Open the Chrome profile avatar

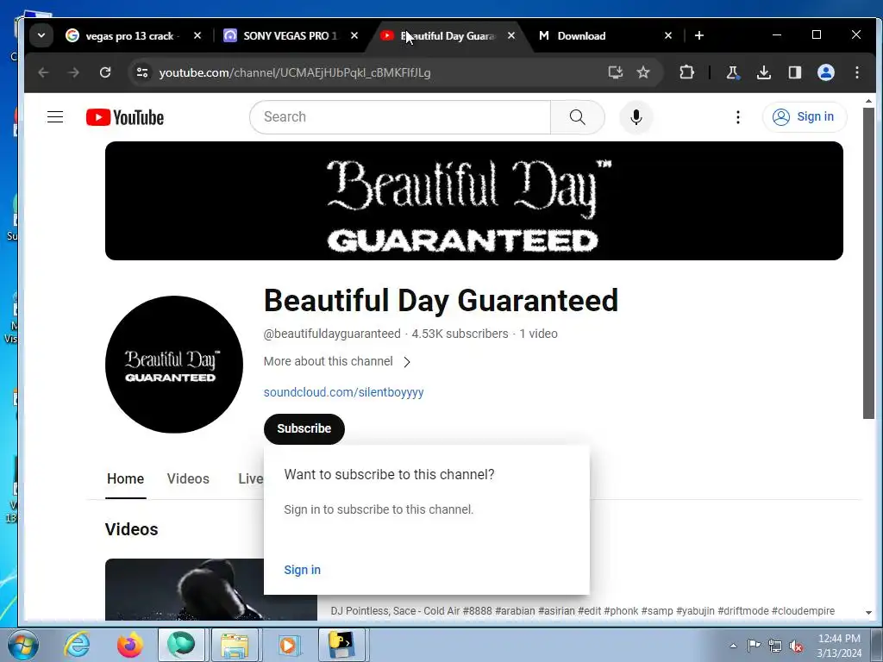(x=825, y=72)
